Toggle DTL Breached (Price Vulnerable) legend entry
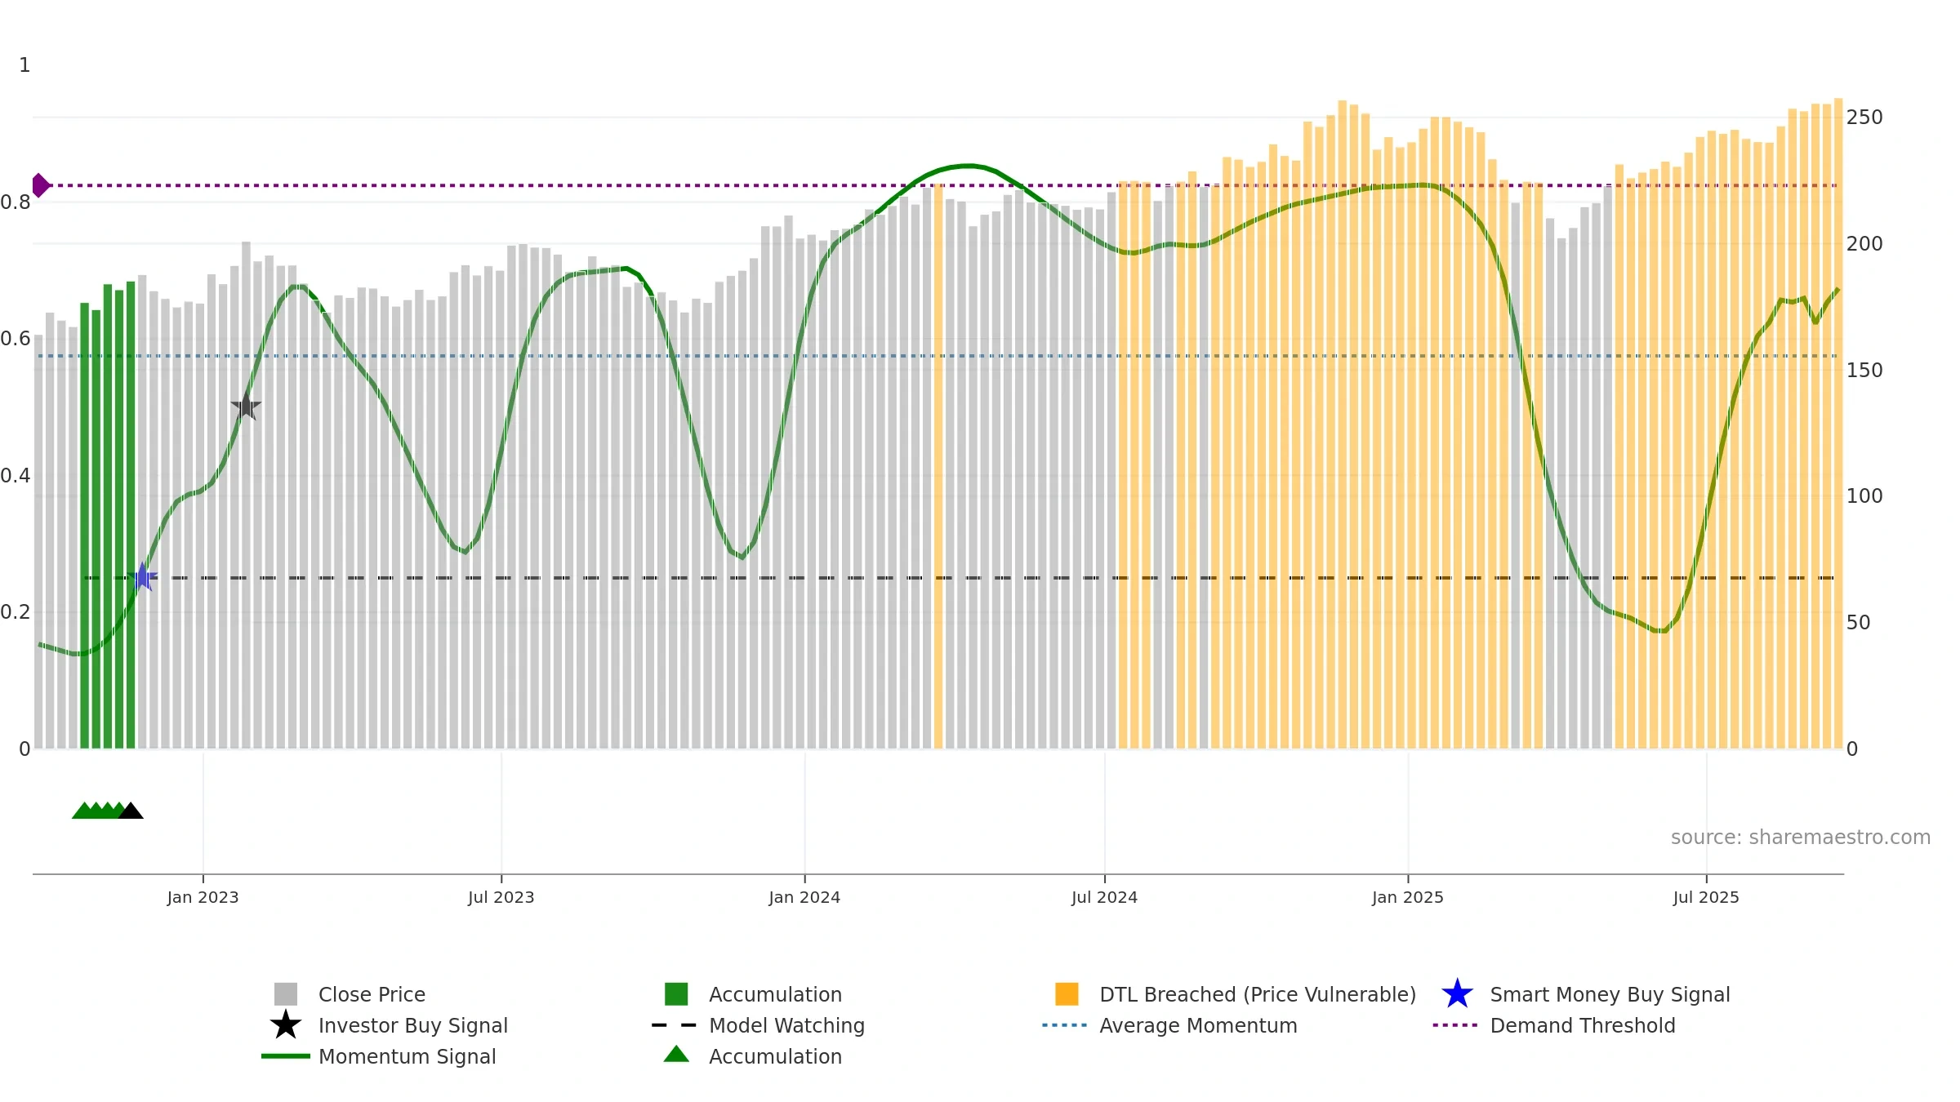The width and height of the screenshot is (1960, 1102). point(1236,994)
